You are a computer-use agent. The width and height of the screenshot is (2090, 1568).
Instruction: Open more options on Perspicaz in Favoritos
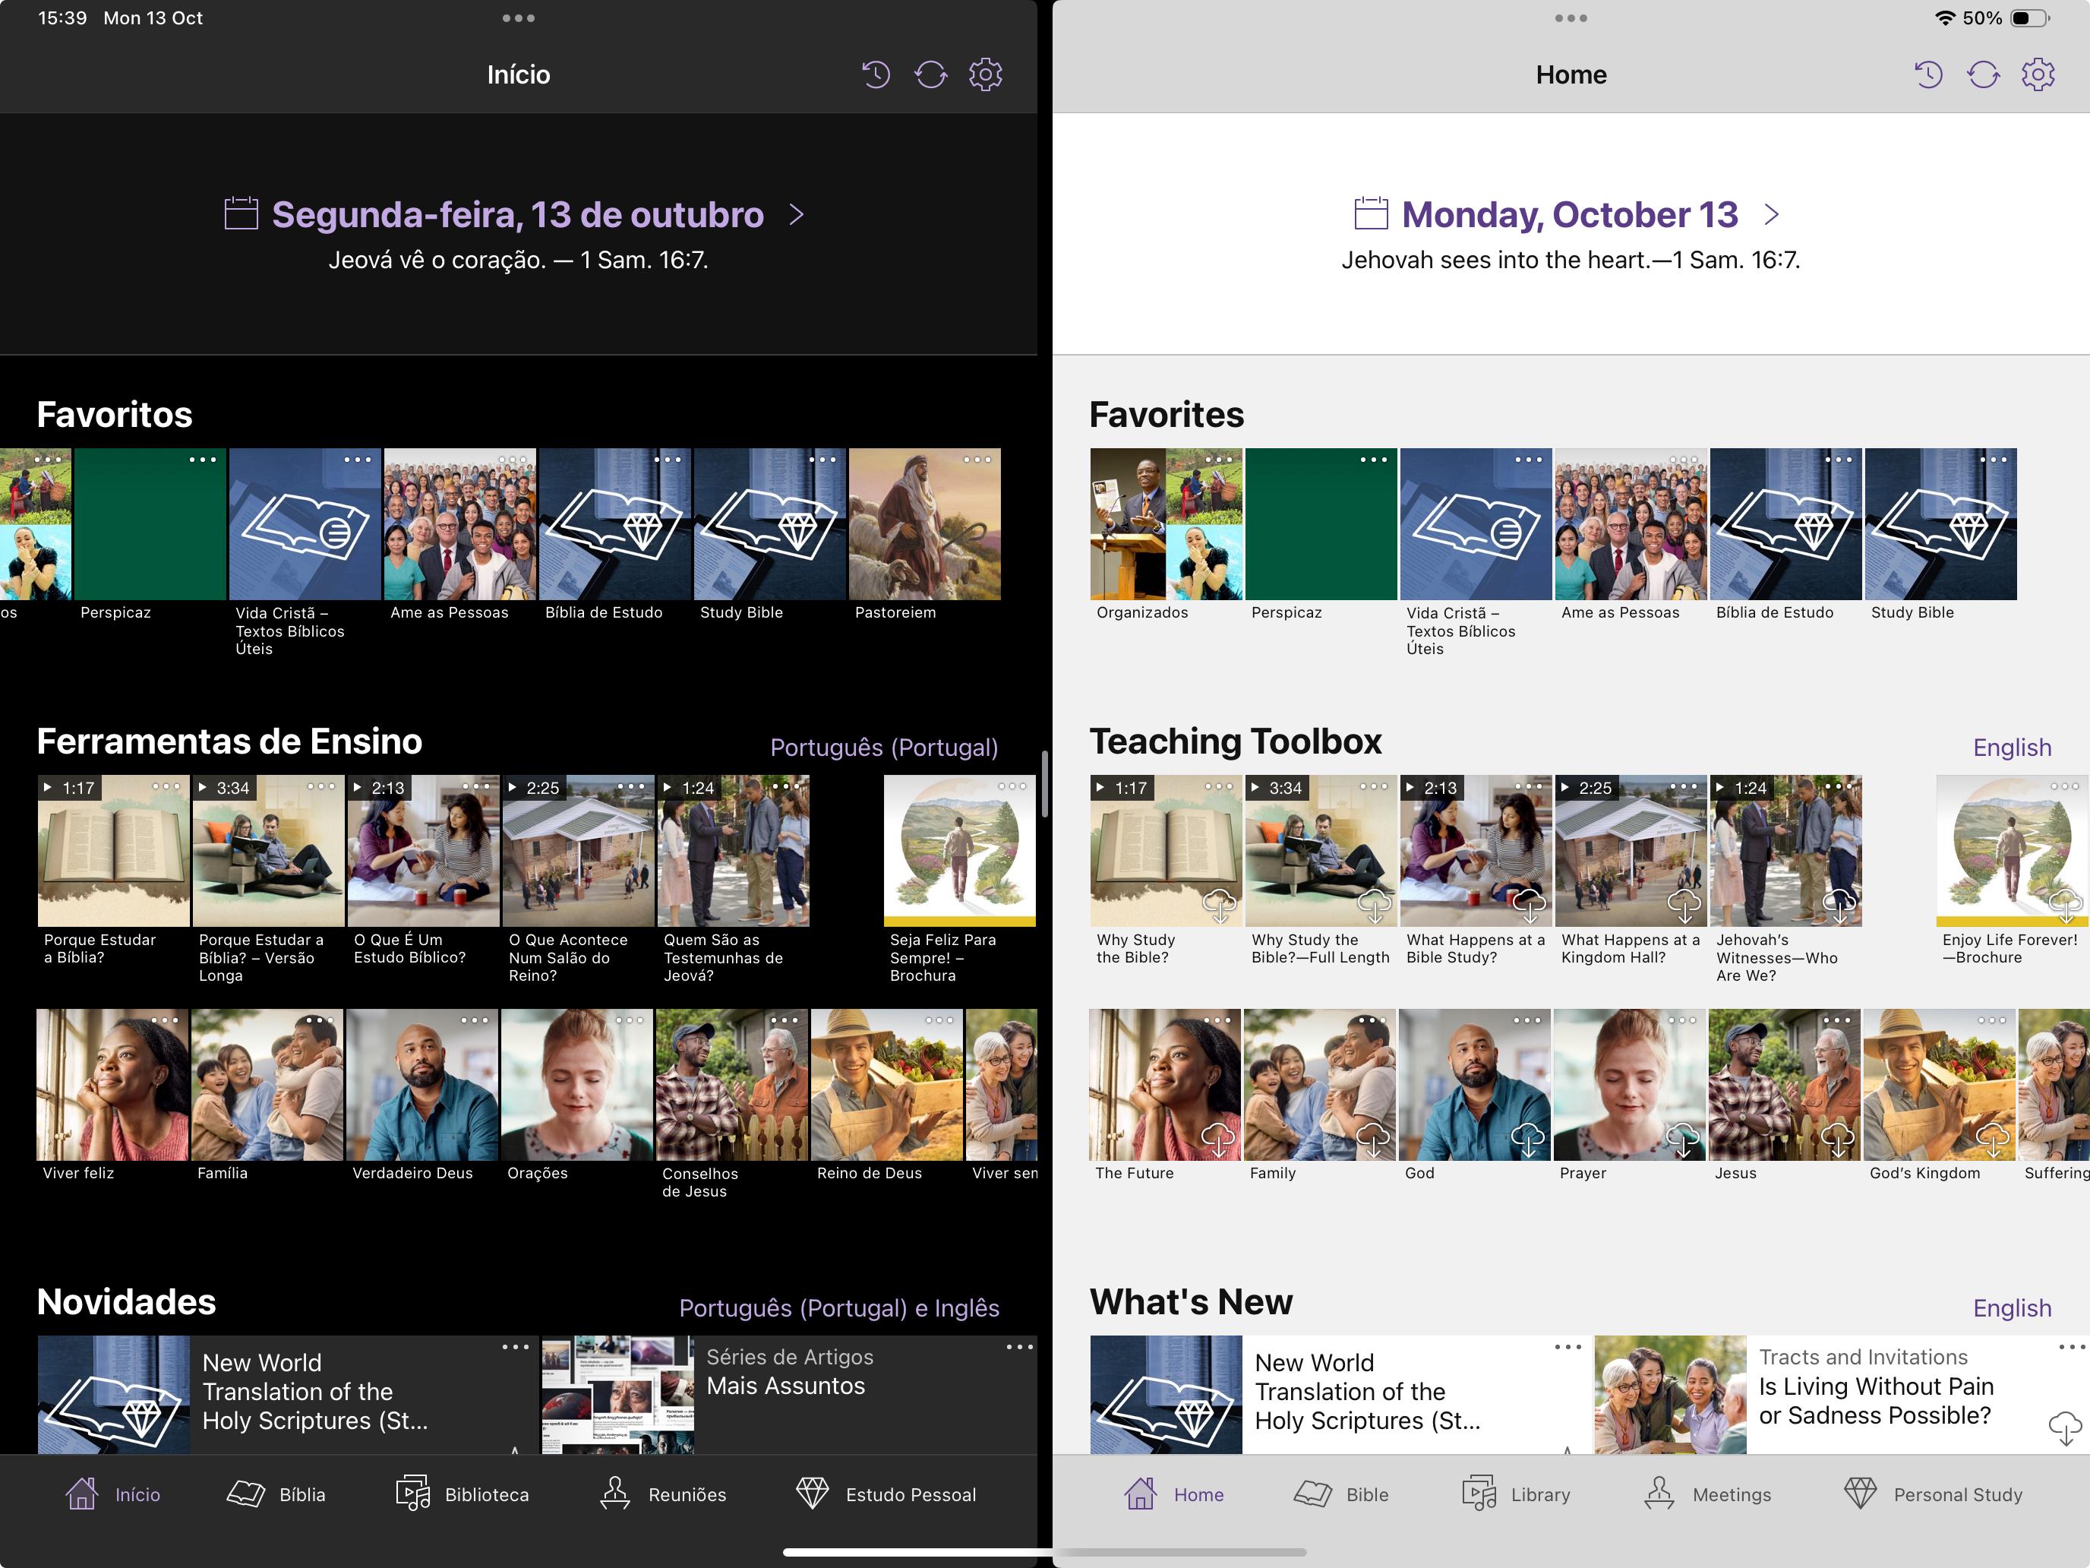pyautogui.click(x=202, y=460)
